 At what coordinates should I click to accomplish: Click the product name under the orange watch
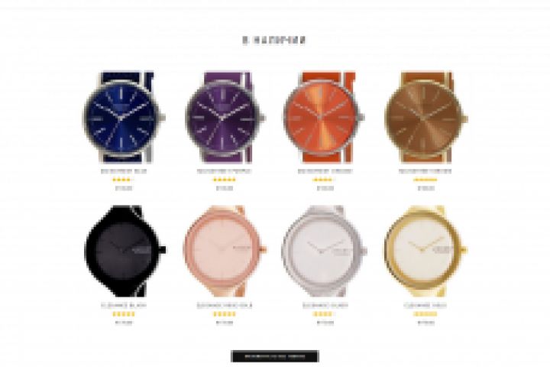coord(325,171)
